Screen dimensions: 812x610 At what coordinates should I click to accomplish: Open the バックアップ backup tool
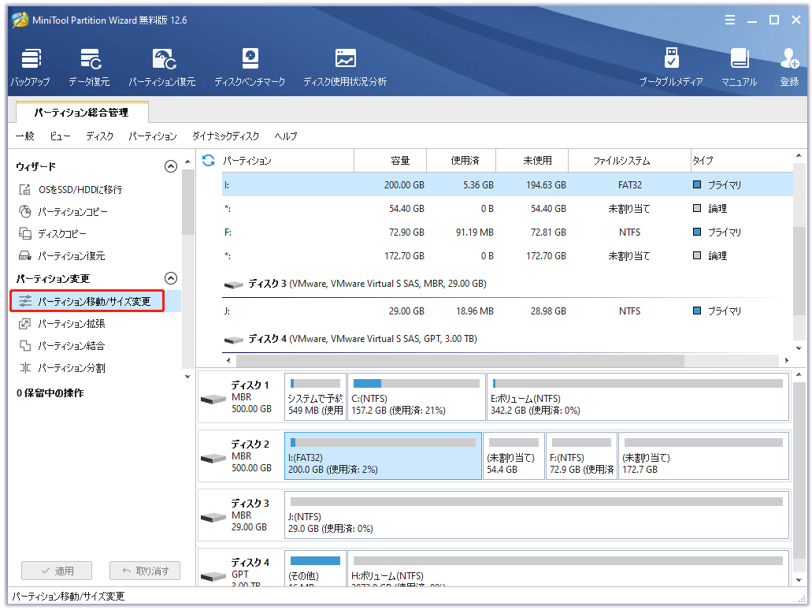31,67
